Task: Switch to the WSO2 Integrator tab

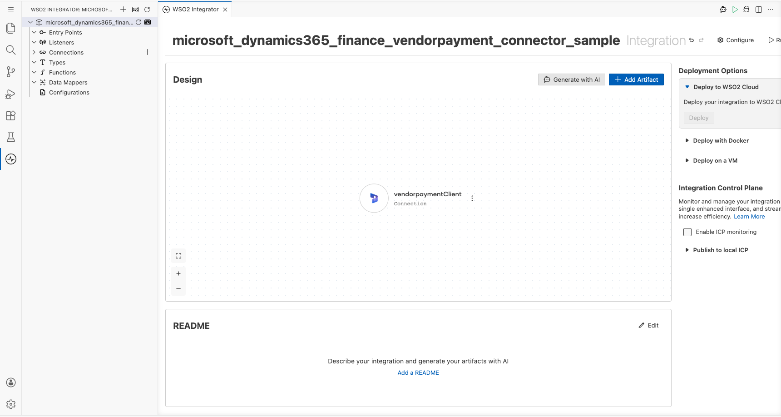Action: (x=195, y=9)
